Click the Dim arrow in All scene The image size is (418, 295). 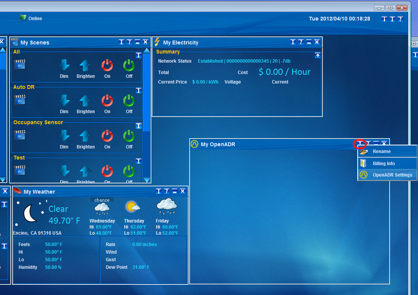pos(64,66)
